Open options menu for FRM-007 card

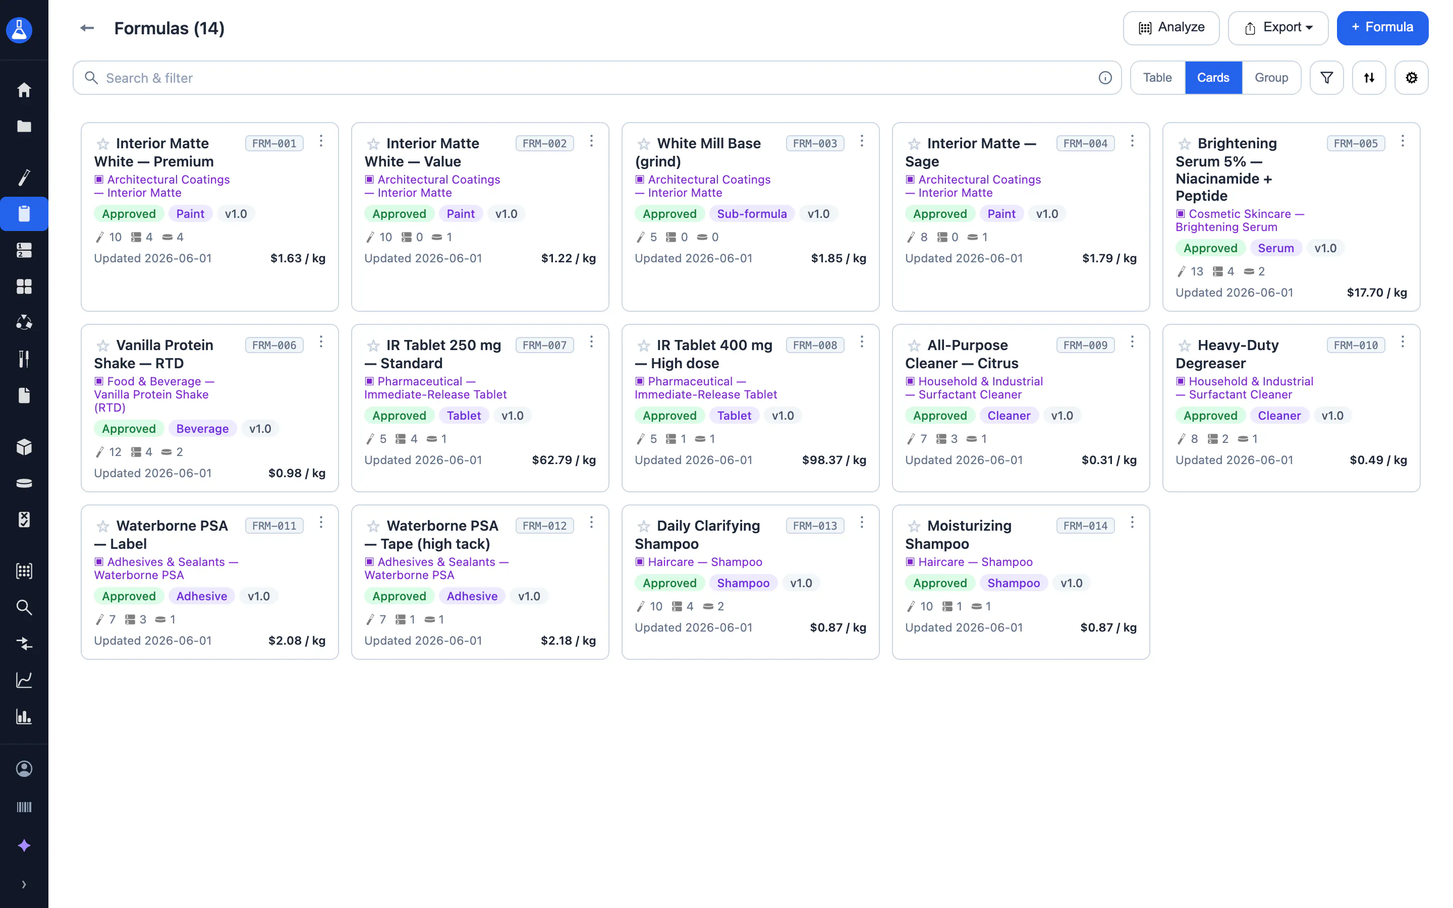591,342
